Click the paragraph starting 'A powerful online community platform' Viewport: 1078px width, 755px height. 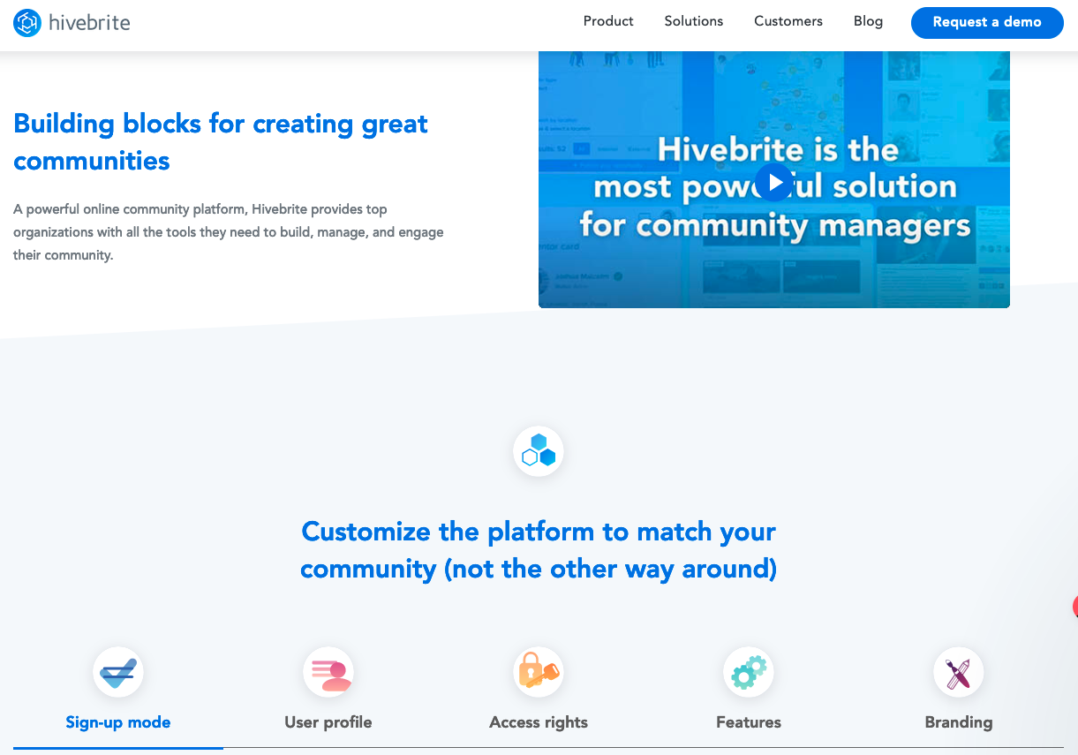pyautogui.click(x=229, y=232)
